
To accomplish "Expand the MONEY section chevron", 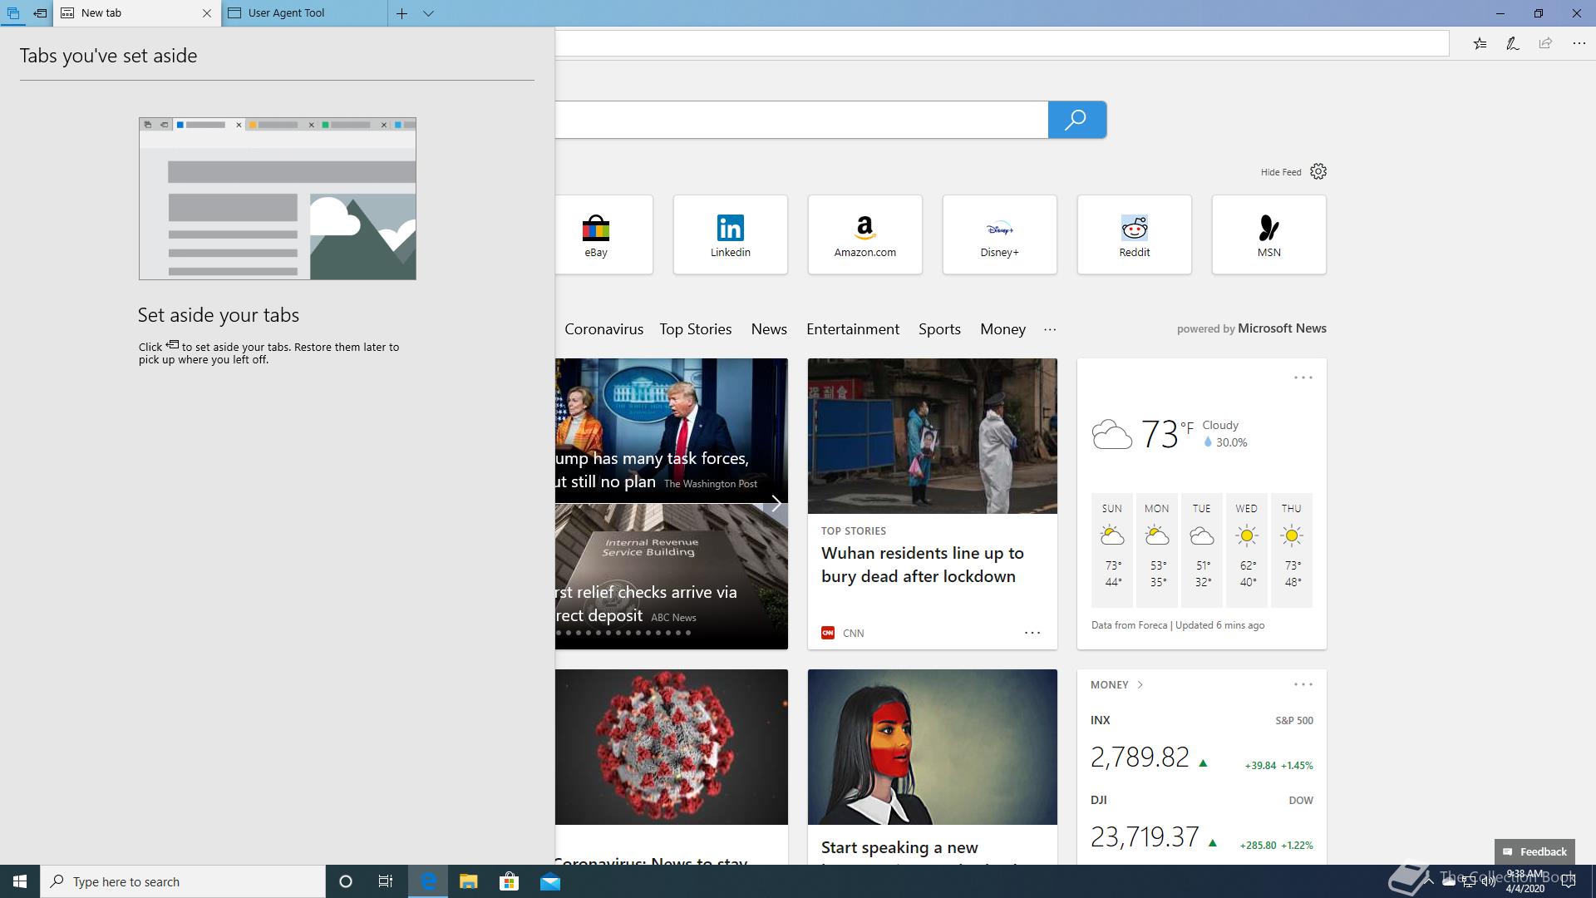I will (x=1140, y=685).
